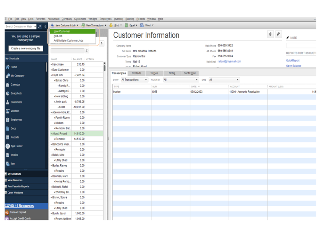Image resolution: width=320 pixels, height=240 pixels.
Task: Click the New Transactions toolbar icon
Action: (x=83, y=25)
